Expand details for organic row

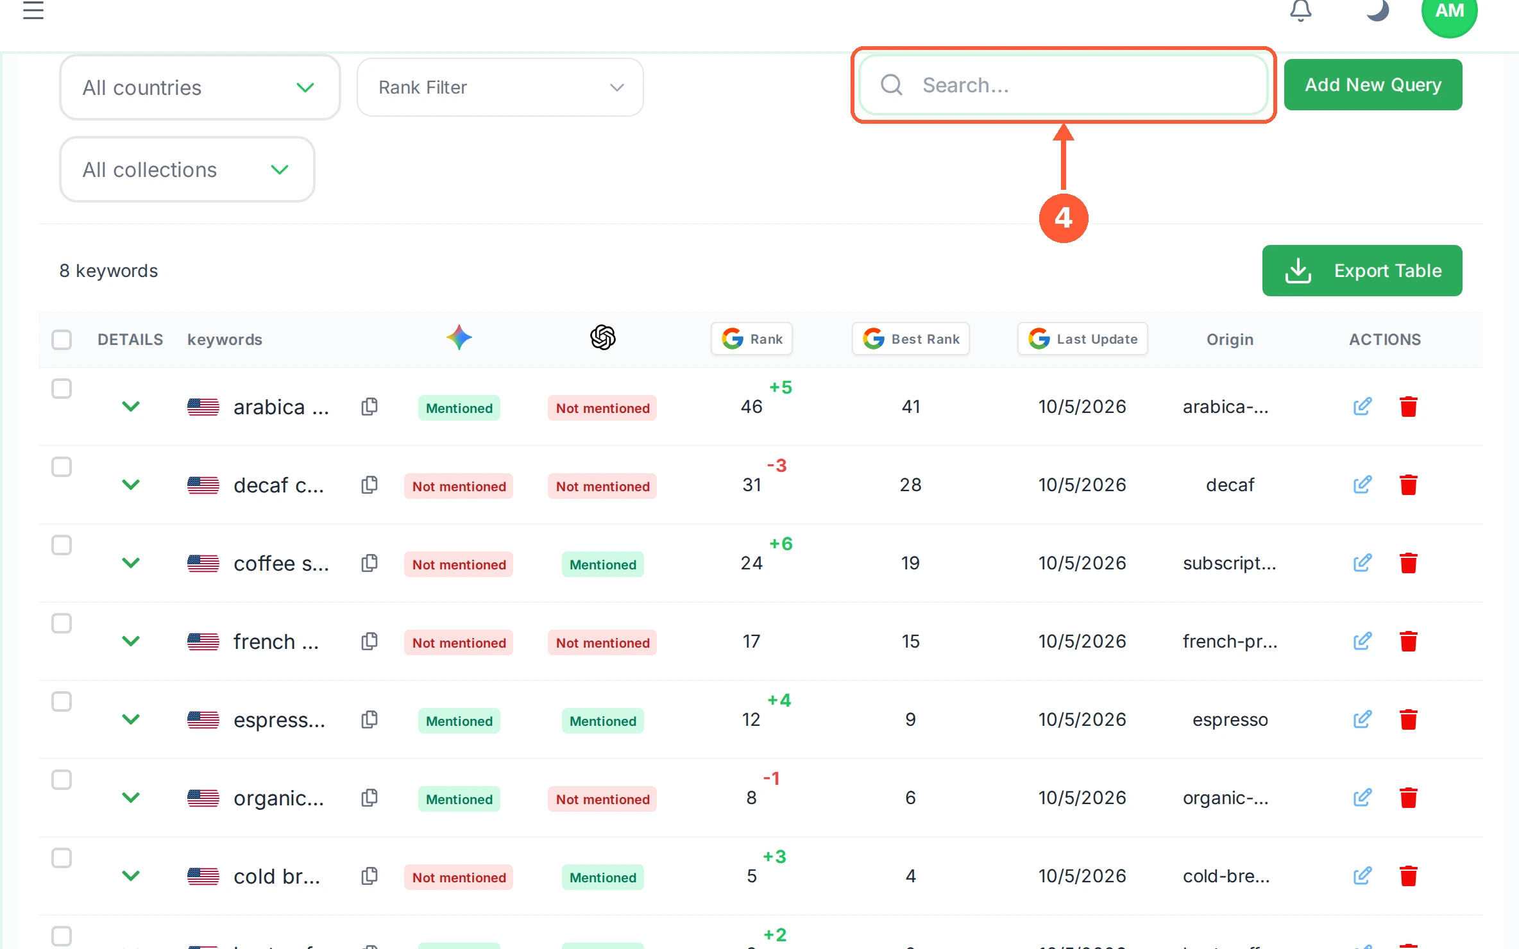pyautogui.click(x=131, y=798)
